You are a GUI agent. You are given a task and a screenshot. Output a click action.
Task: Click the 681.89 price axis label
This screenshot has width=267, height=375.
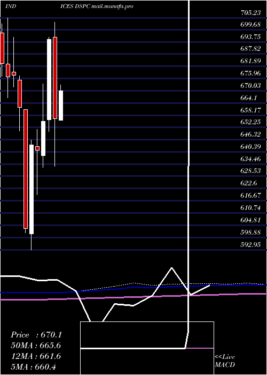click(250, 61)
